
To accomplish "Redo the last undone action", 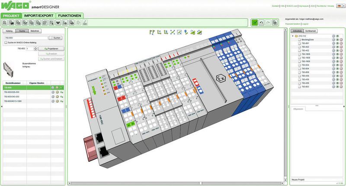I will click(268, 22).
